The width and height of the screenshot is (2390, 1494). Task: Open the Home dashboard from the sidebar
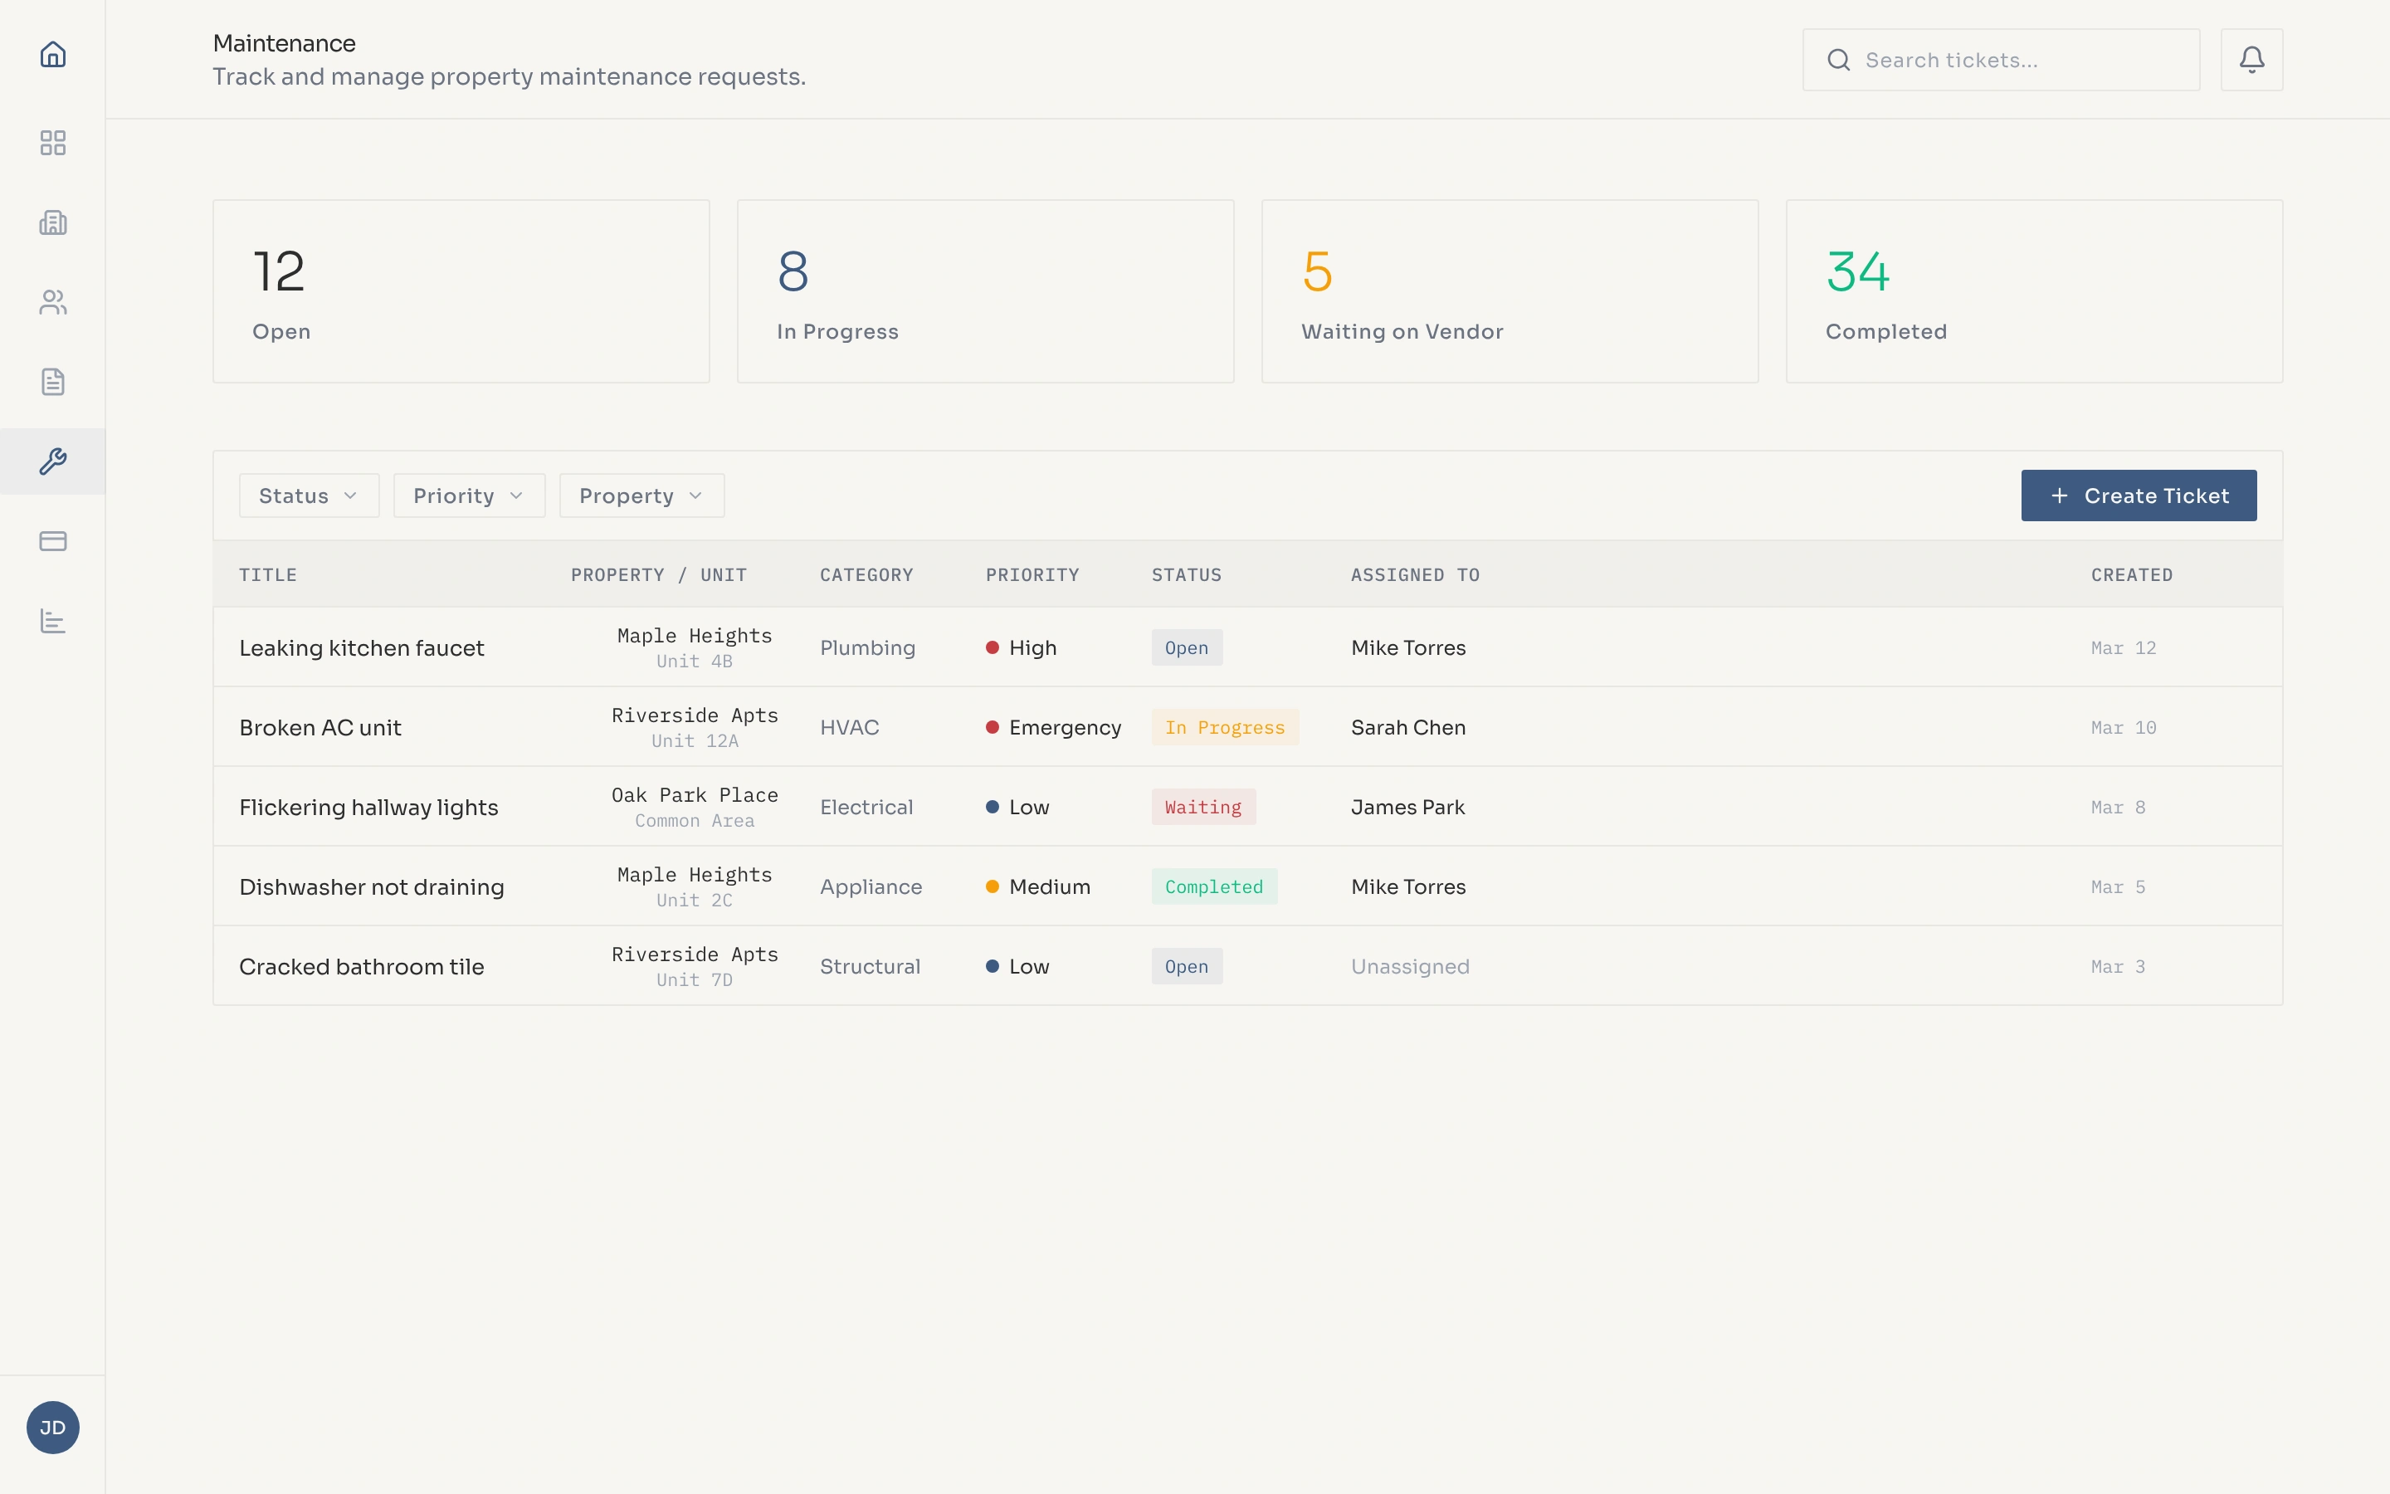(52, 54)
